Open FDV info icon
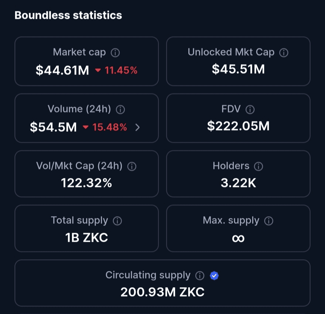The height and width of the screenshot is (314, 325). coord(250,110)
